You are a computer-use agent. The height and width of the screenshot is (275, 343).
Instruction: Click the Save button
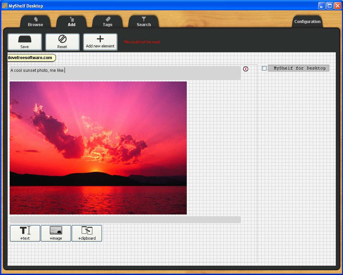(x=25, y=42)
